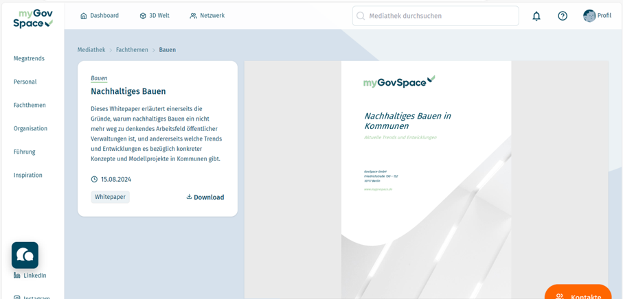Select Fachthemen in the sidebar
Viewport: 623px width, 299px height.
click(x=30, y=105)
